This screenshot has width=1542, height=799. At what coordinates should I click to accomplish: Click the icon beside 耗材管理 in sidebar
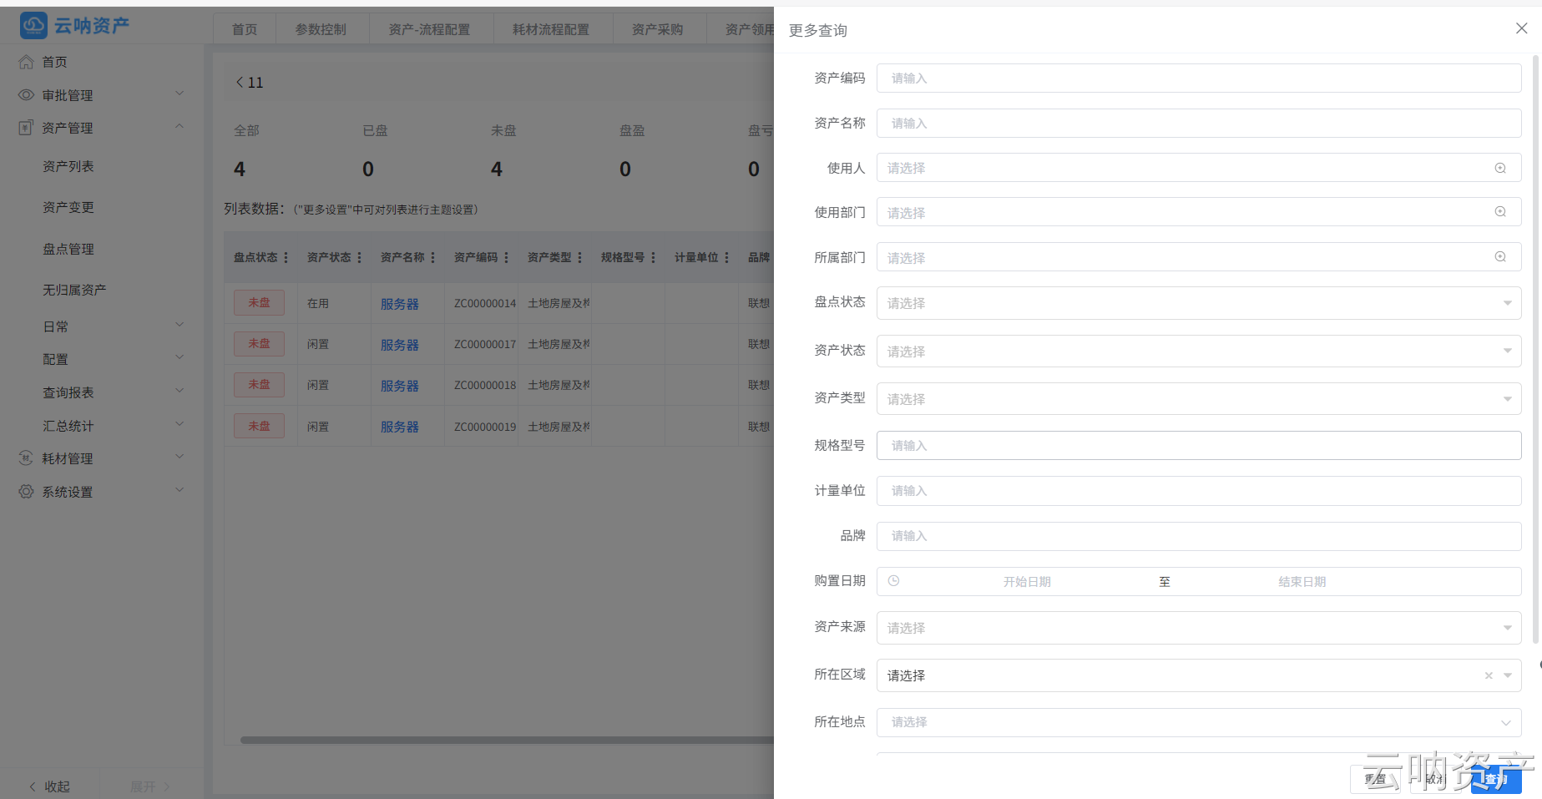(27, 458)
